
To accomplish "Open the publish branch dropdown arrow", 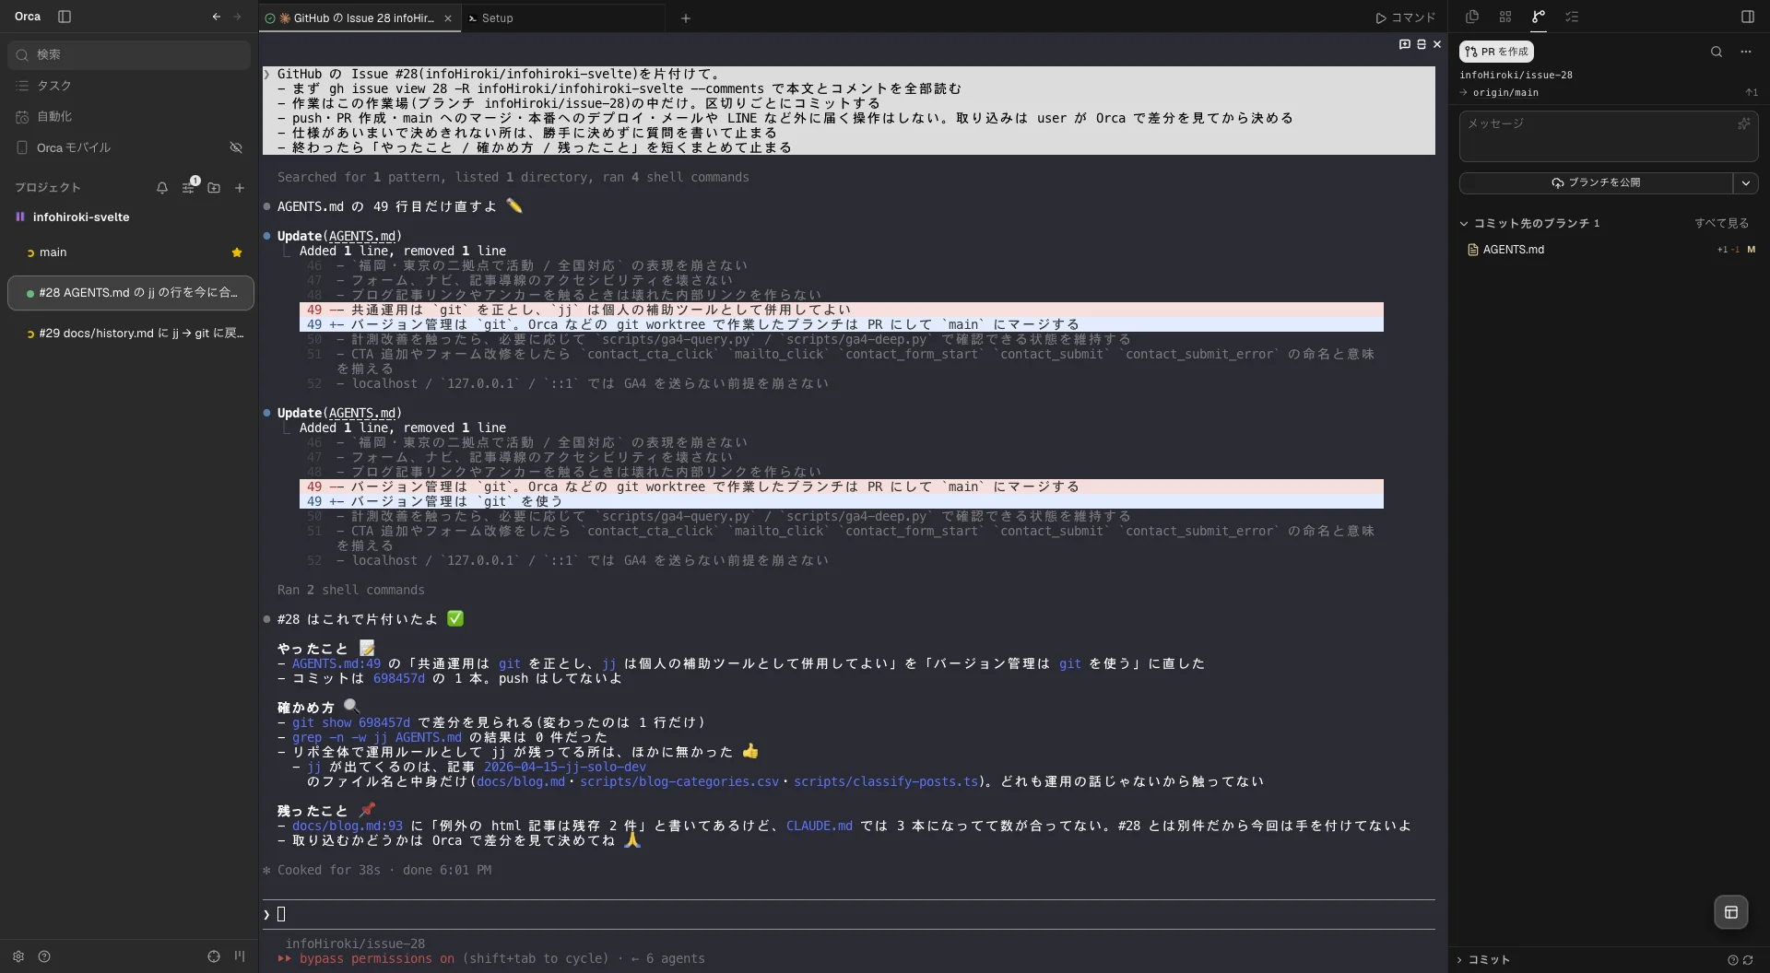I will (x=1746, y=182).
